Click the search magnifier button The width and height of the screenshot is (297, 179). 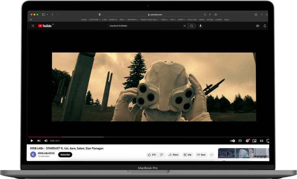click(x=191, y=26)
